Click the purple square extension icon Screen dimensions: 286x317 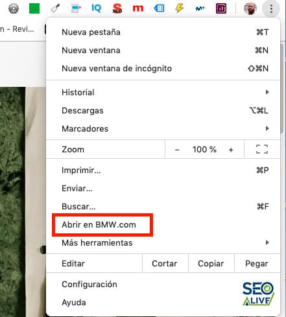pyautogui.click(x=221, y=8)
